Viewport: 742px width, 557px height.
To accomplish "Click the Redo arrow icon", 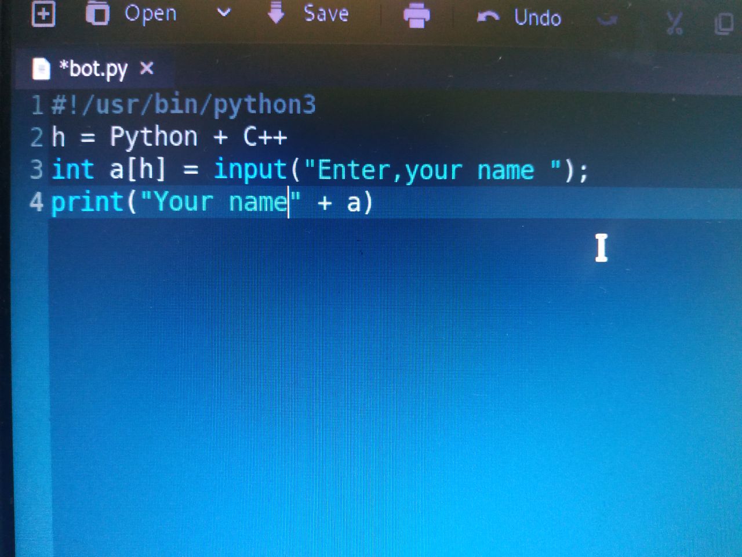I will (607, 21).
